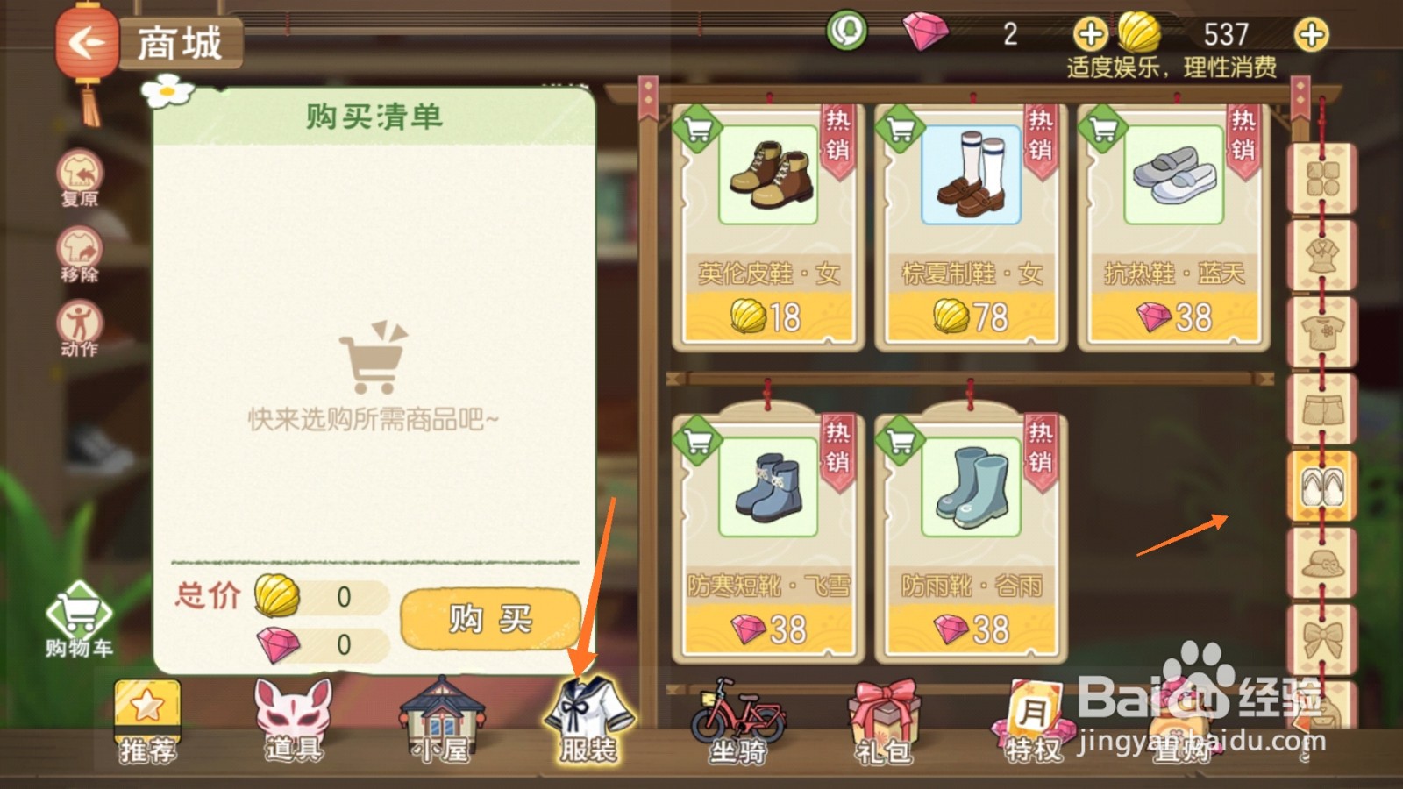Choose the shorts category in side strip
The image size is (1403, 789).
click(1322, 409)
